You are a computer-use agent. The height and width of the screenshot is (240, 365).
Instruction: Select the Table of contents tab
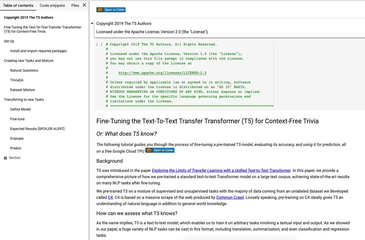coord(18,5)
